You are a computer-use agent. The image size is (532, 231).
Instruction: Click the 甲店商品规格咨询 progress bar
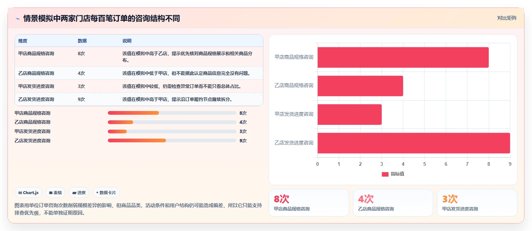point(172,113)
